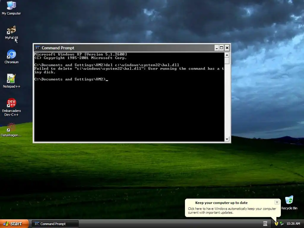Select the MyPal 68 browser shortcut
Viewport: 304px width, 228px height.
point(11,33)
